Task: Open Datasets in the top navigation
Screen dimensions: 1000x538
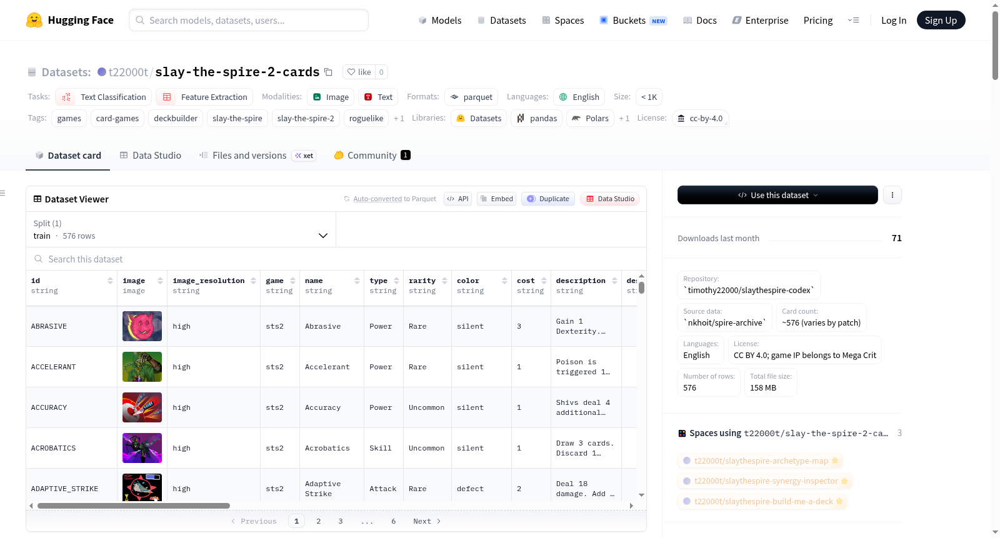Action: (501, 20)
